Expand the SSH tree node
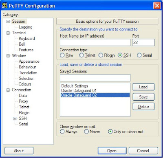163x158 pixels. point(15,118)
